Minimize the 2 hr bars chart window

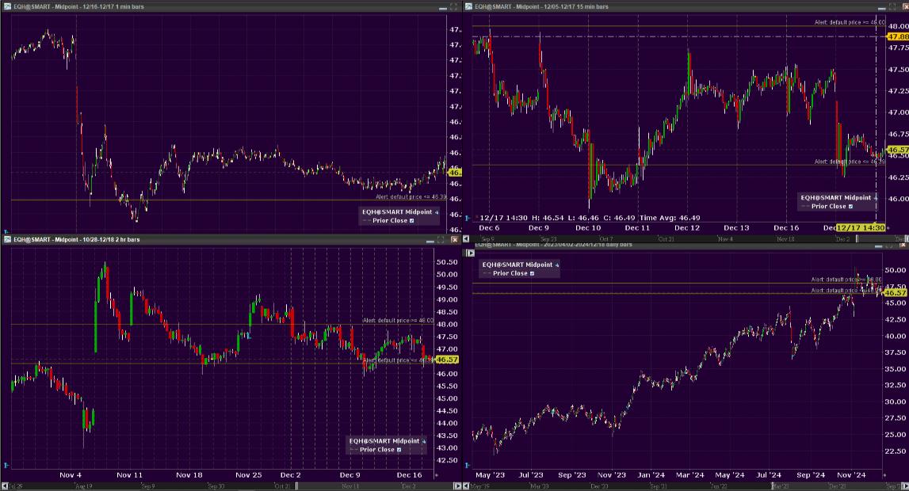pos(430,240)
